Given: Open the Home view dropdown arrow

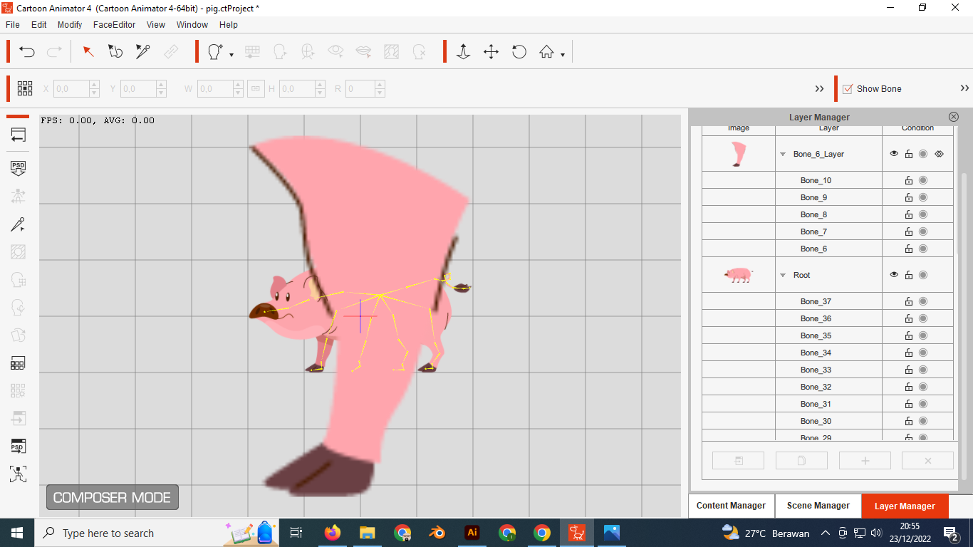Looking at the screenshot, I should (x=563, y=54).
